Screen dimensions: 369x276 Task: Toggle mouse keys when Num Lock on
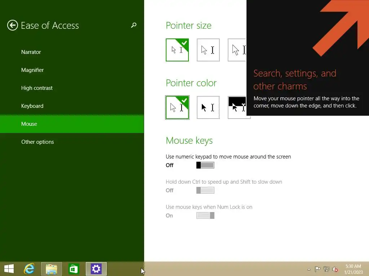[205, 216]
